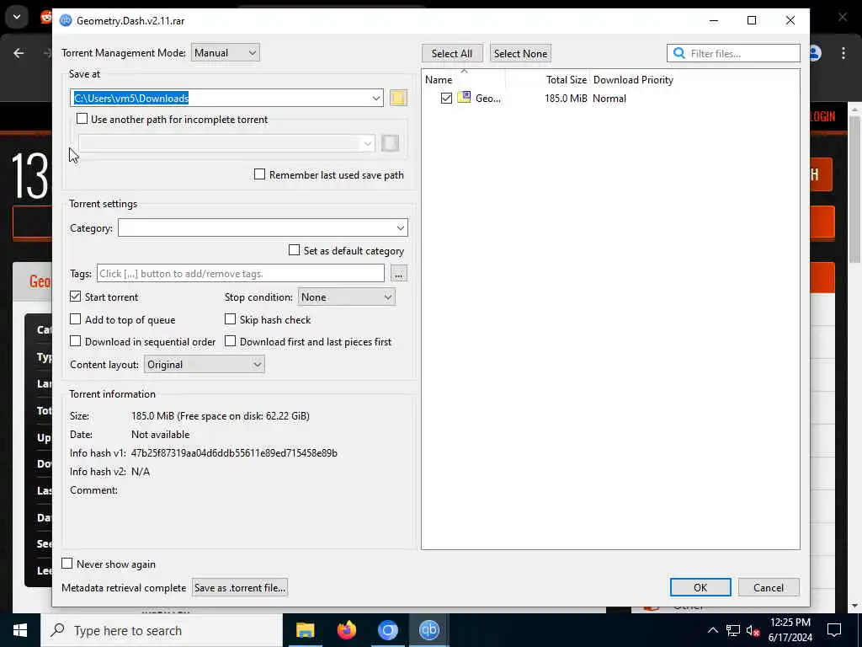Click the search magnifier in the Filter files box
862x647 pixels.
tap(679, 53)
